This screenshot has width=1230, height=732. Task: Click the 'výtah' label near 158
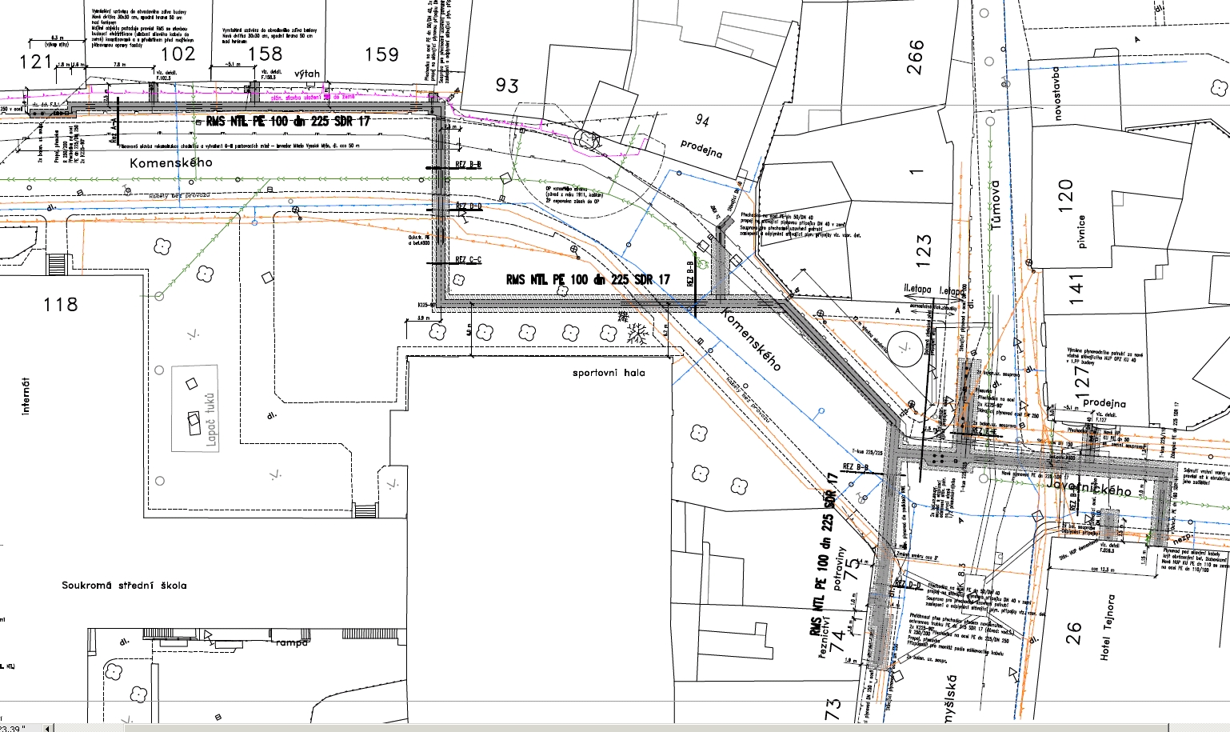pyautogui.click(x=306, y=74)
